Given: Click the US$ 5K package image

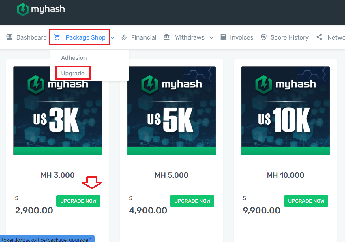Looking at the screenshot, I should point(172,111).
